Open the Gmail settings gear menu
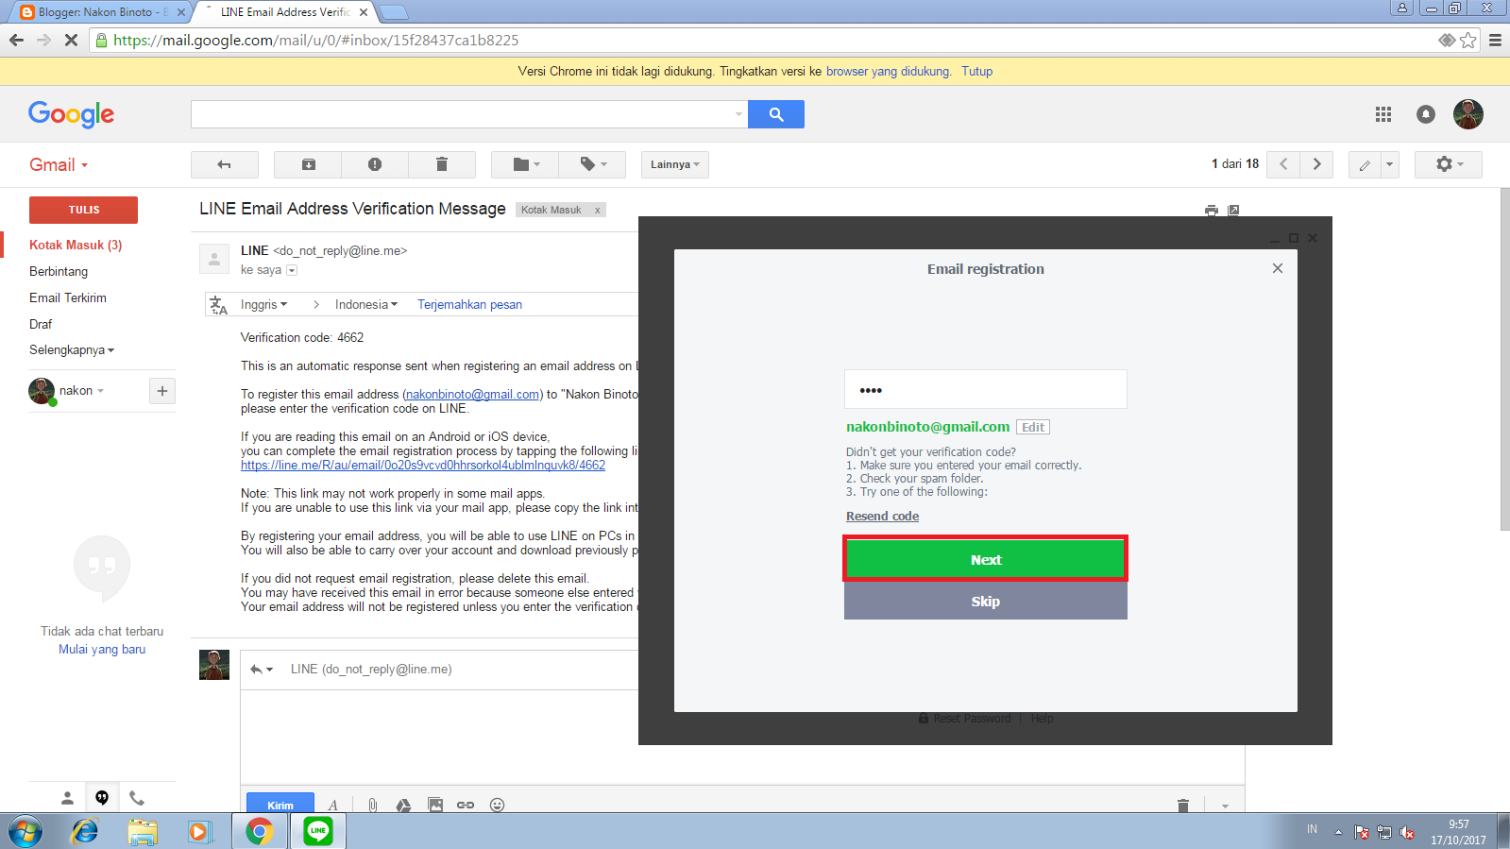Image resolution: width=1510 pixels, height=849 pixels. pos(1449,164)
